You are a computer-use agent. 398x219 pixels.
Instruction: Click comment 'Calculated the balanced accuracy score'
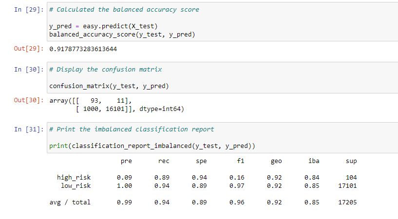pos(124,10)
